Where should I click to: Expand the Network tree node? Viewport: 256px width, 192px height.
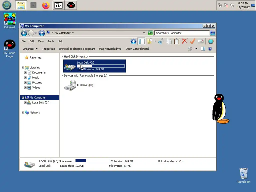23,113
